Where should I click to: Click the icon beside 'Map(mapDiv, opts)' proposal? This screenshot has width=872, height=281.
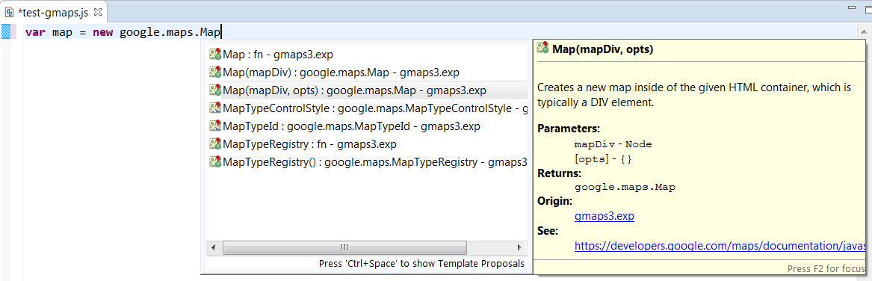tap(215, 90)
